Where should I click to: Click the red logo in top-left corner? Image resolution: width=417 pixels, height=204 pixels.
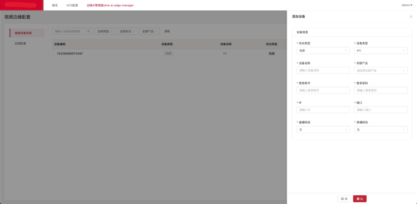(22, 5)
